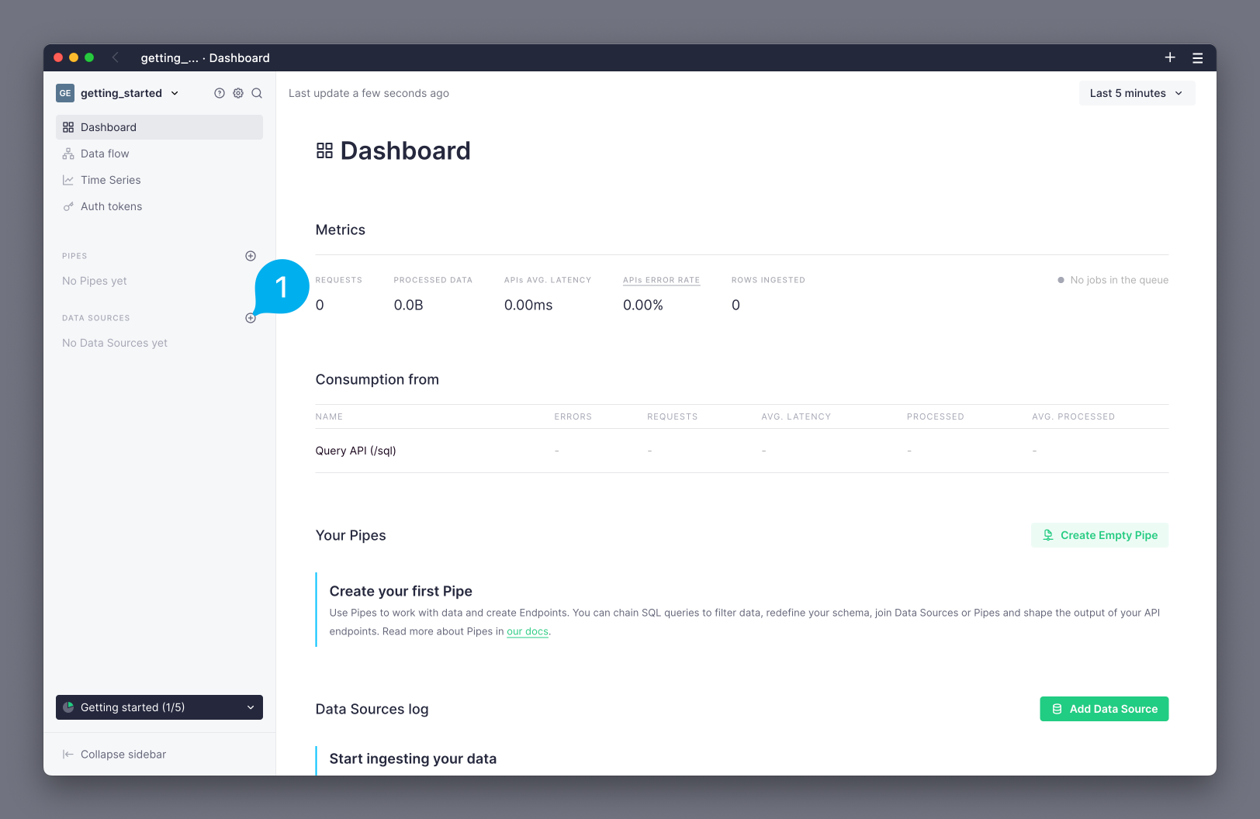The width and height of the screenshot is (1260, 819).
Task: Open Time Series in sidebar
Action: (159, 180)
